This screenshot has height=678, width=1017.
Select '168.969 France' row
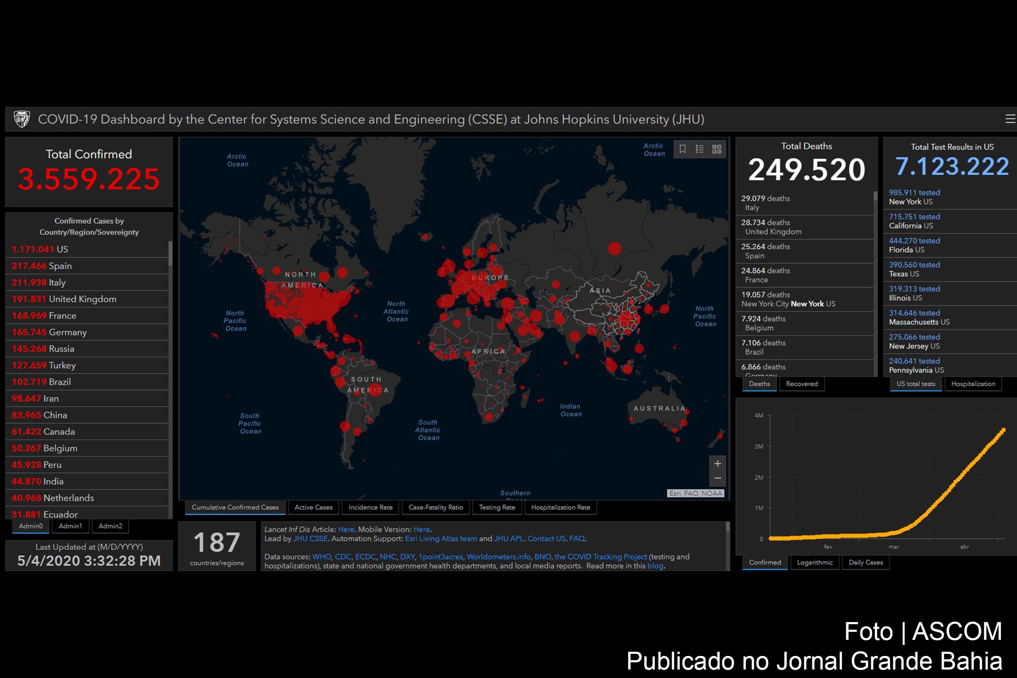(x=87, y=315)
